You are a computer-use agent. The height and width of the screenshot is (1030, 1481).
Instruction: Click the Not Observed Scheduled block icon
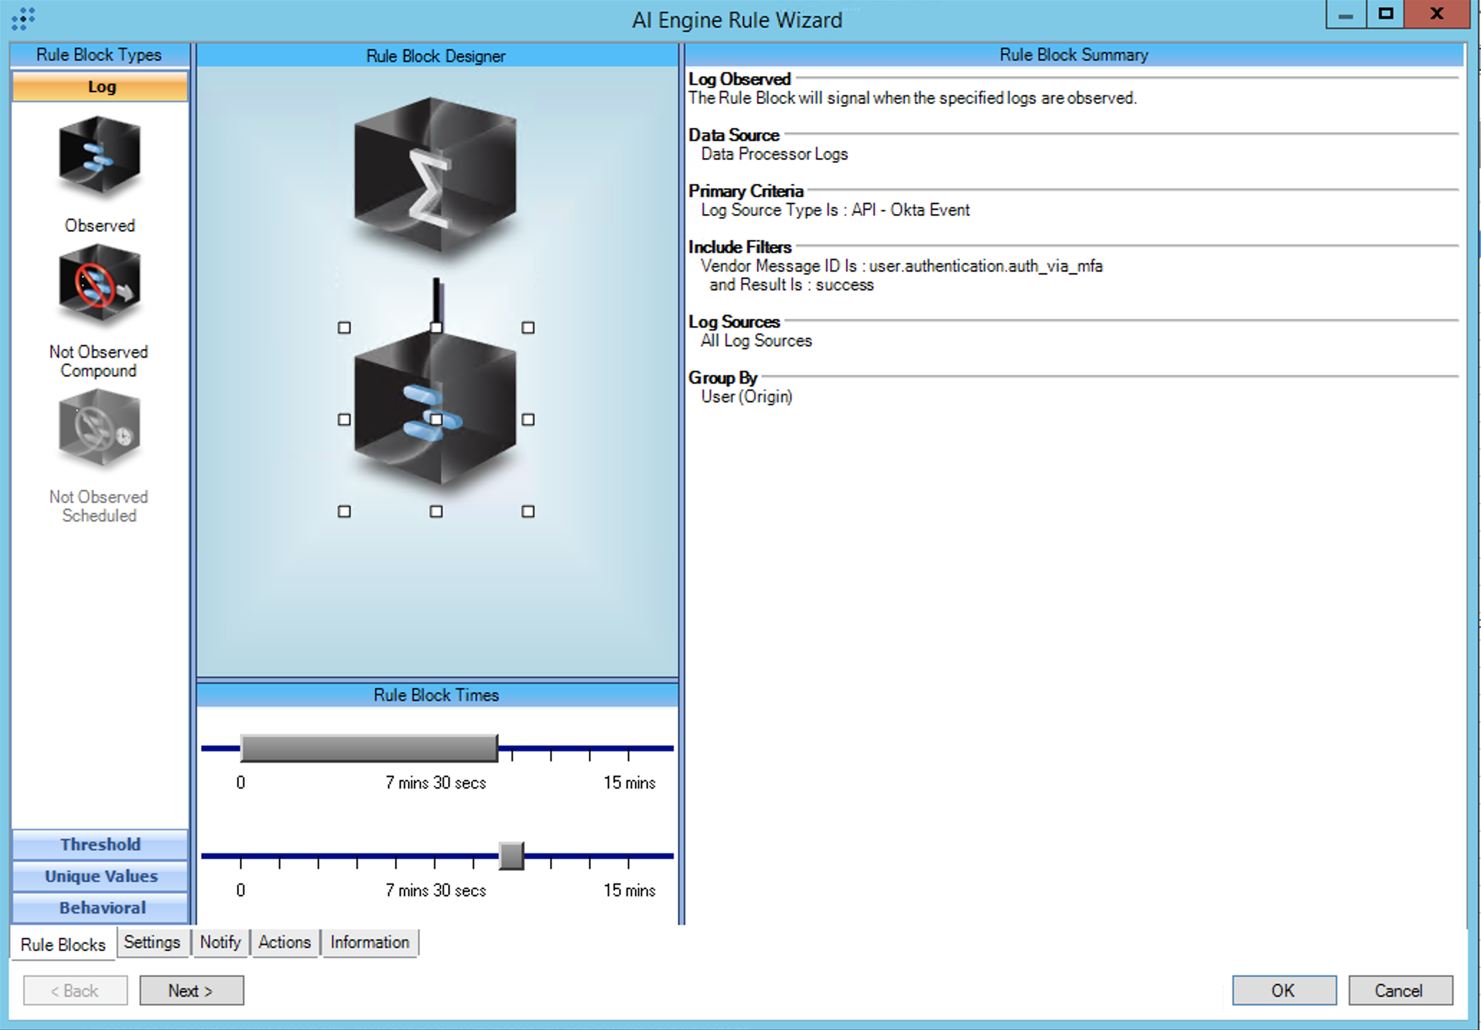click(99, 428)
